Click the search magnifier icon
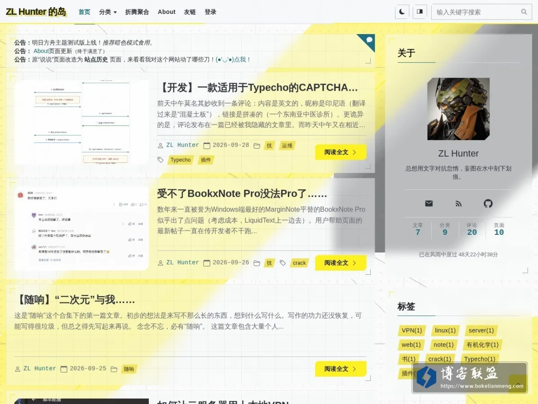Screen dimensions: 538x404 pos(524,12)
